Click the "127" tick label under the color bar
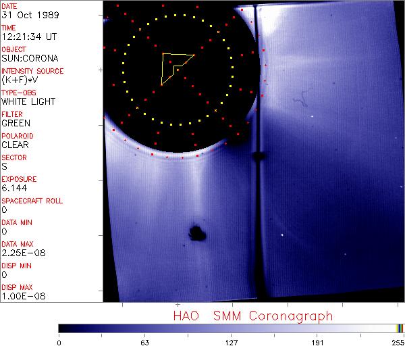 tap(231, 342)
